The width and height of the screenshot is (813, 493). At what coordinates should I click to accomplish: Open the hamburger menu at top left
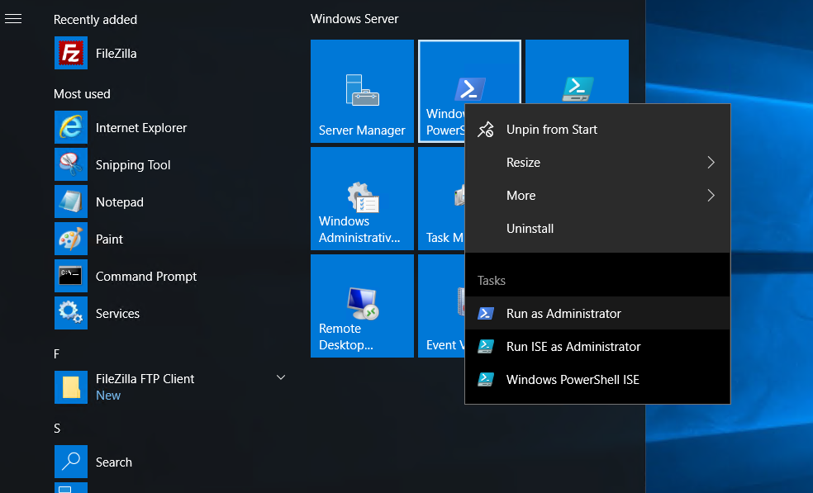tap(13, 19)
